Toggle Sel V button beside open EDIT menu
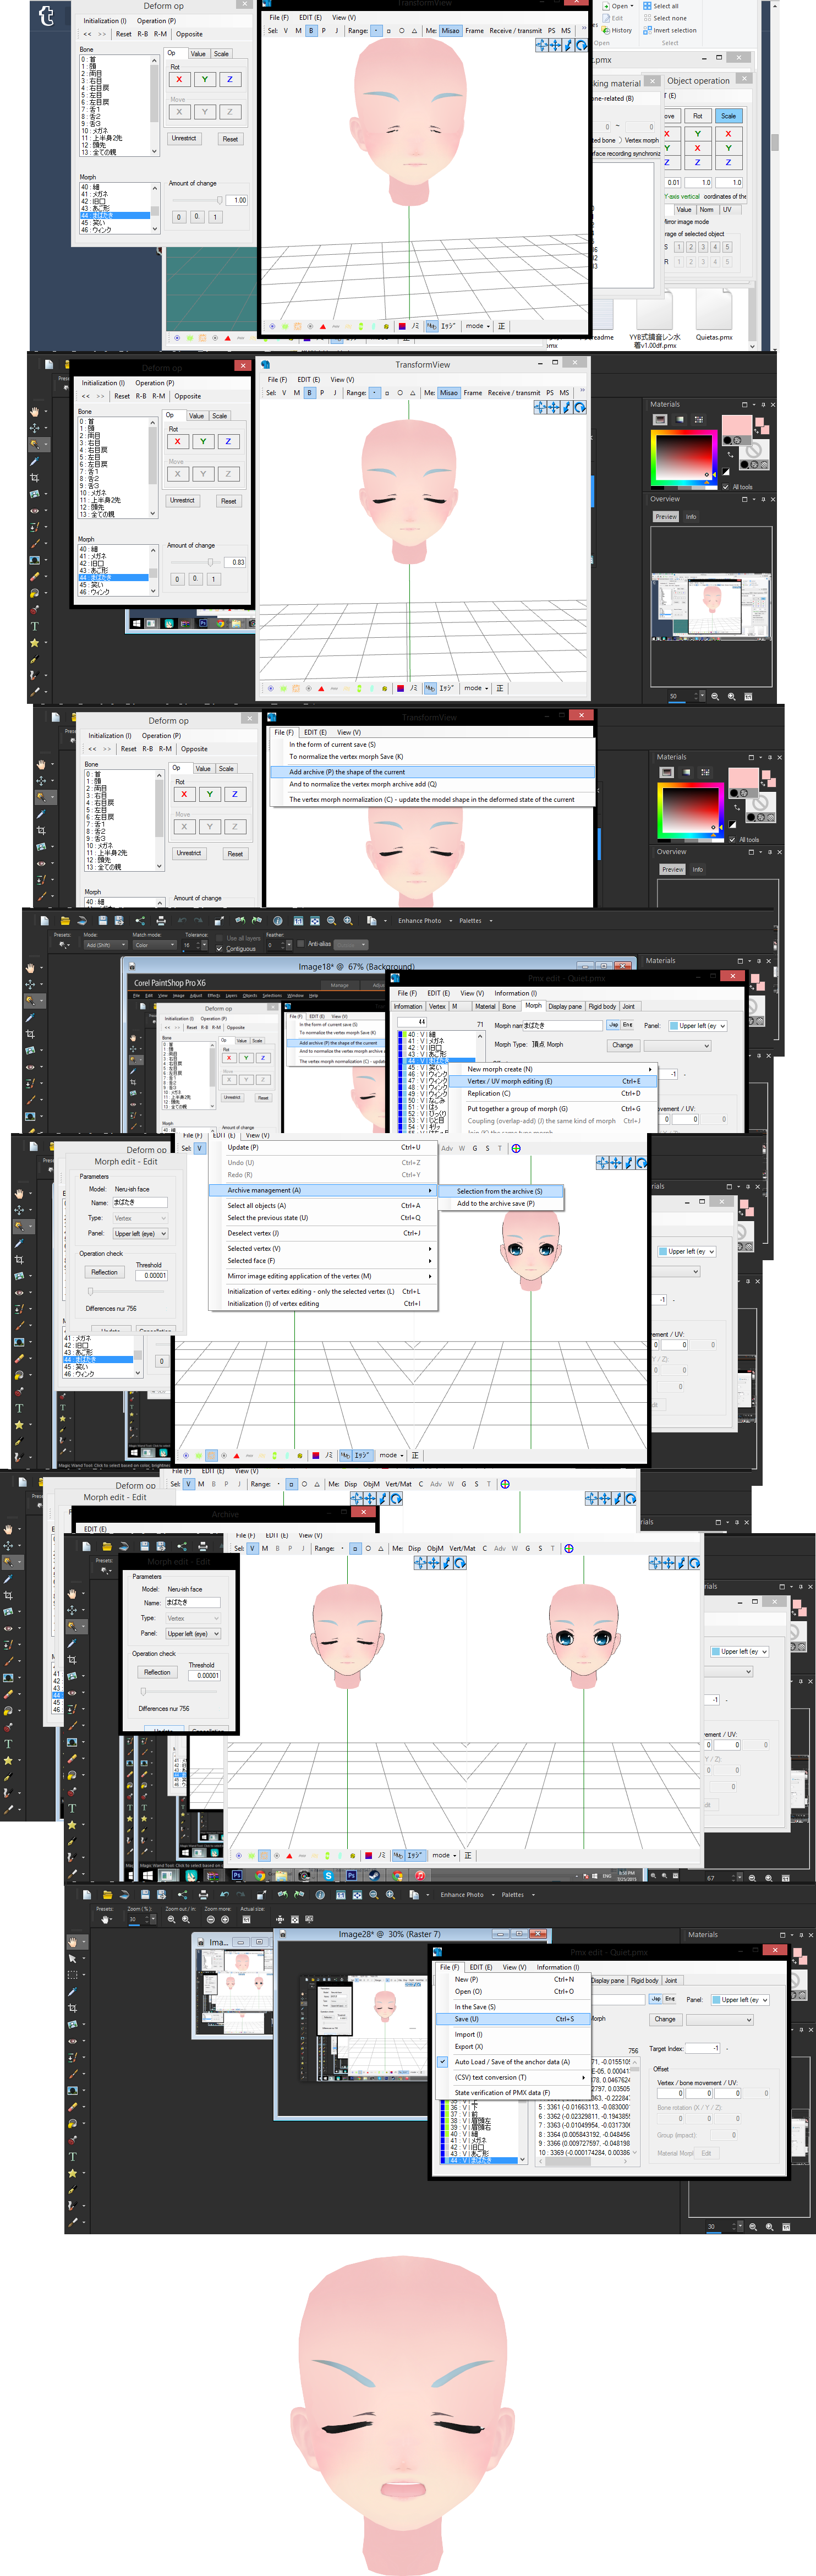This screenshot has width=816, height=2576. [x=199, y=1148]
